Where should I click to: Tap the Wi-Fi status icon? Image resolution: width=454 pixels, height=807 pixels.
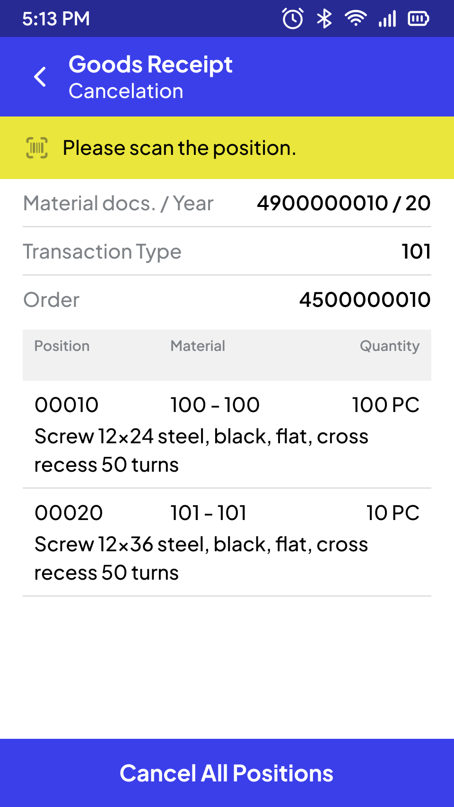356,18
